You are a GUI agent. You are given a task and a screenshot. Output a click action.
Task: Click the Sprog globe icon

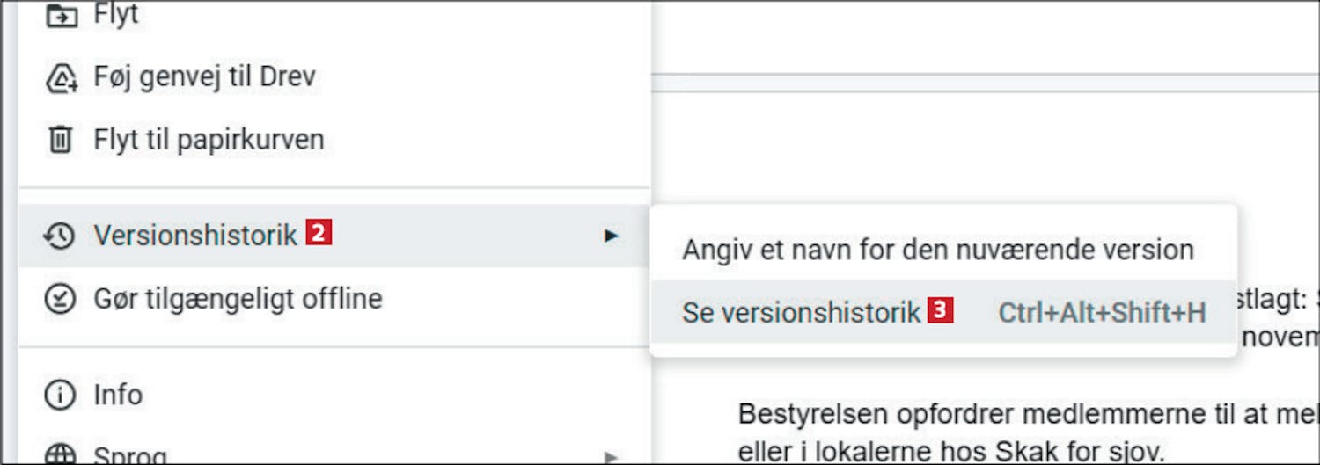[x=60, y=454]
